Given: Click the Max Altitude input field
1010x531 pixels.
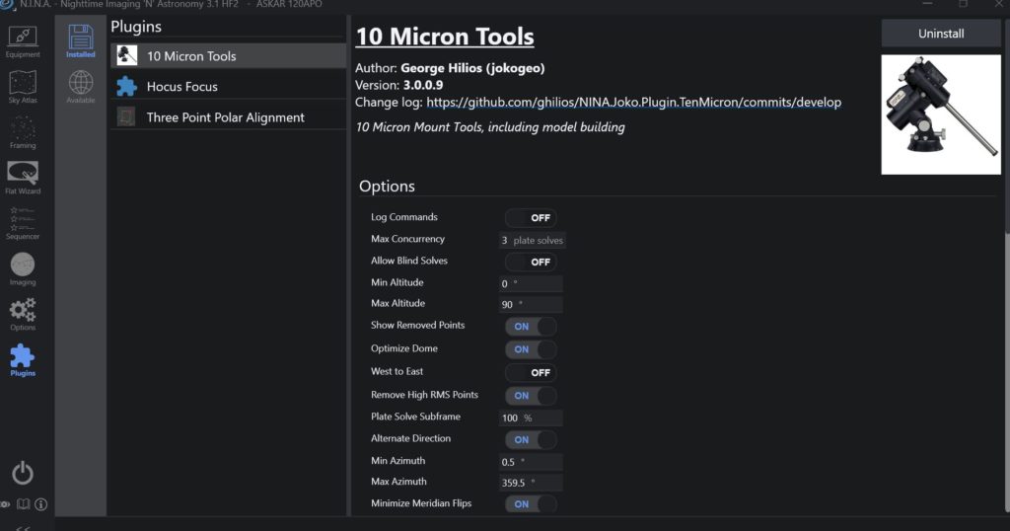Looking at the screenshot, I should [531, 305].
